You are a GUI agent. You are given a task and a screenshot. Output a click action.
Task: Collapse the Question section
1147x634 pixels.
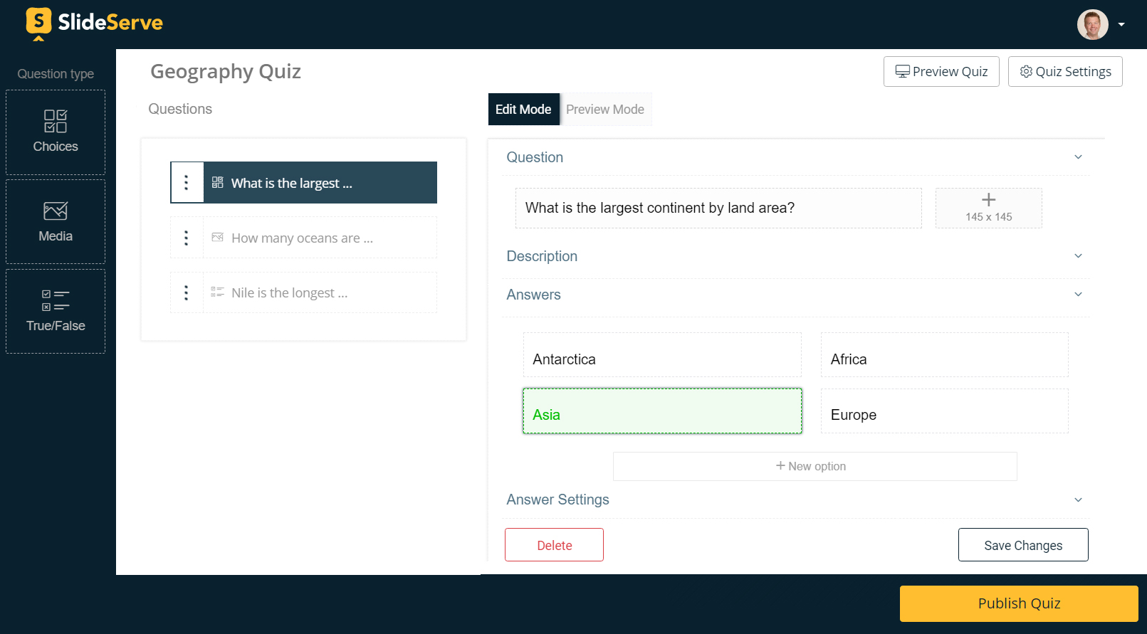(x=1078, y=157)
